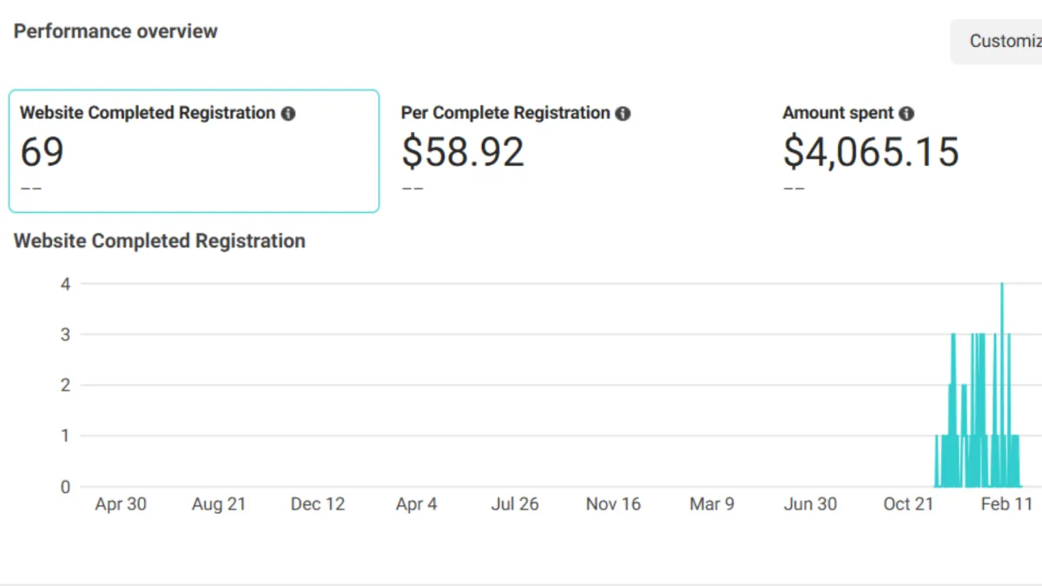Select the Website Completed Registration metric card
The height and width of the screenshot is (586, 1042).
click(194, 151)
